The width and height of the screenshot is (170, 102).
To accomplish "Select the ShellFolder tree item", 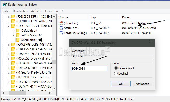I will [29, 40].
